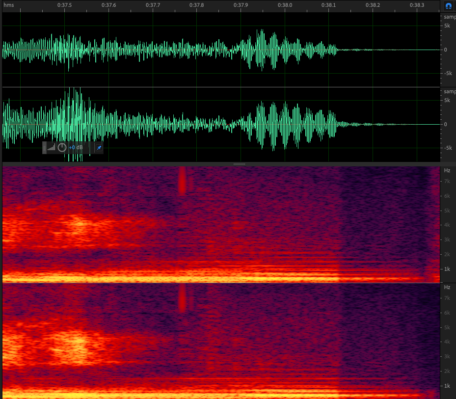Click the waveform/spectrogram divider handle
This screenshot has width=456, height=399.
tap(239, 164)
